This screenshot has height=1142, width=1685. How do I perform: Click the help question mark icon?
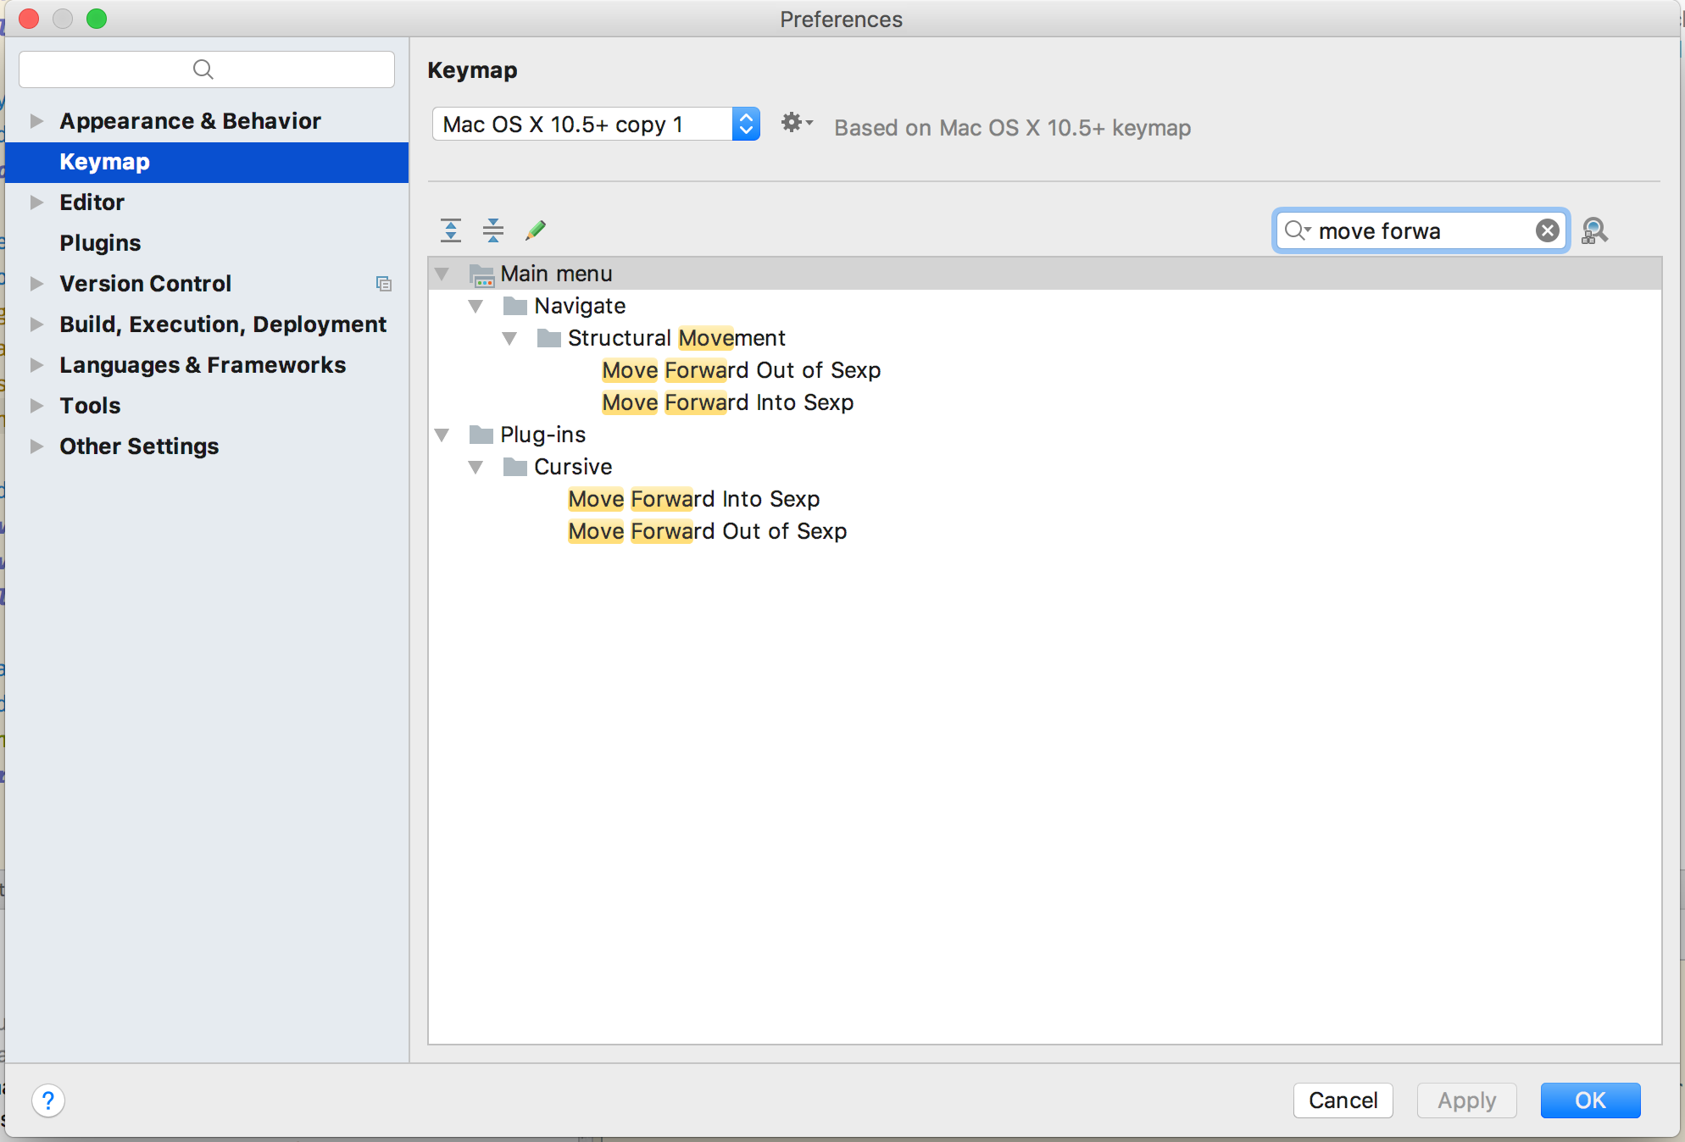(x=48, y=1100)
